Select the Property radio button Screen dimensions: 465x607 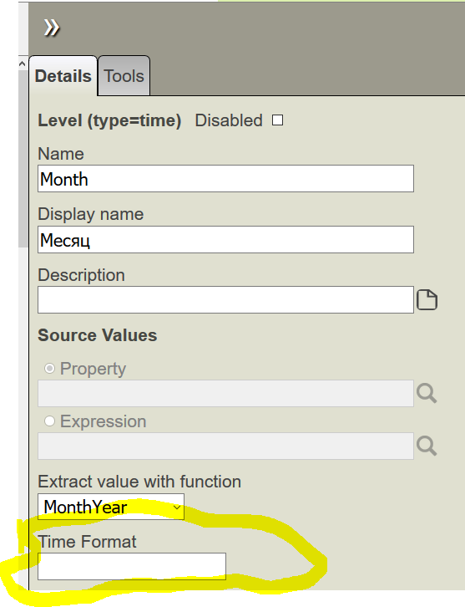(49, 368)
